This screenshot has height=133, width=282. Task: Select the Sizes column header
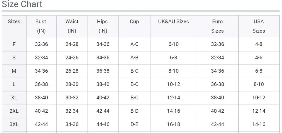pyautogui.click(x=14, y=21)
